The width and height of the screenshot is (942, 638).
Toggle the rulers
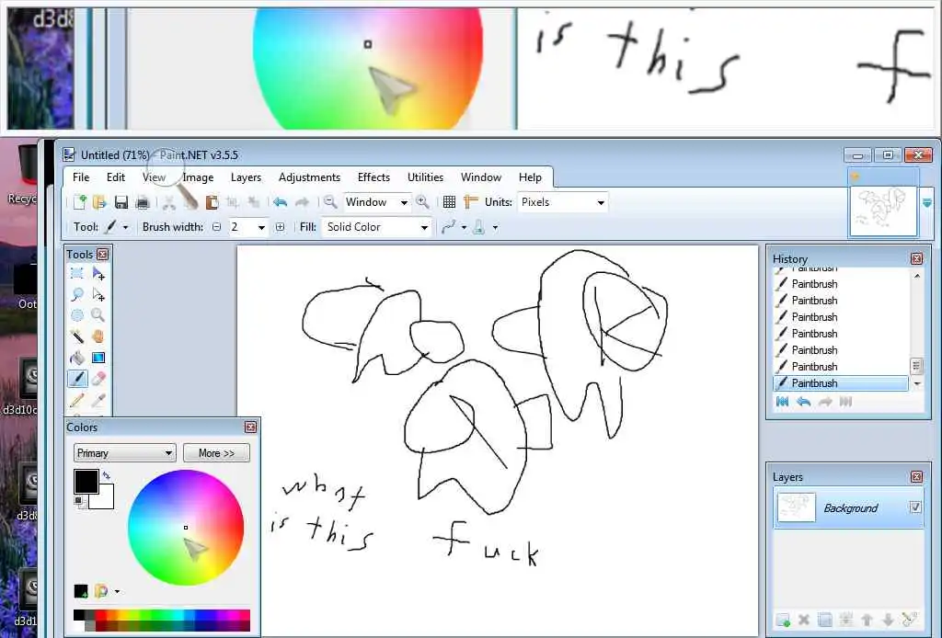point(470,202)
